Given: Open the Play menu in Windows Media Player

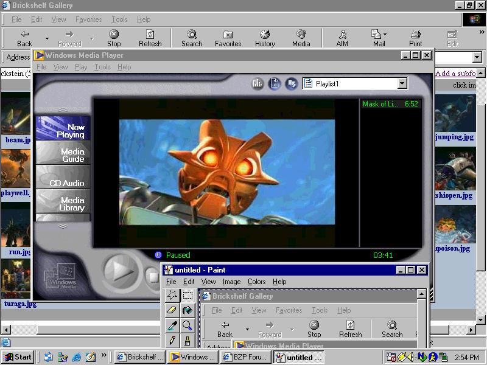Looking at the screenshot, I should (x=81, y=67).
